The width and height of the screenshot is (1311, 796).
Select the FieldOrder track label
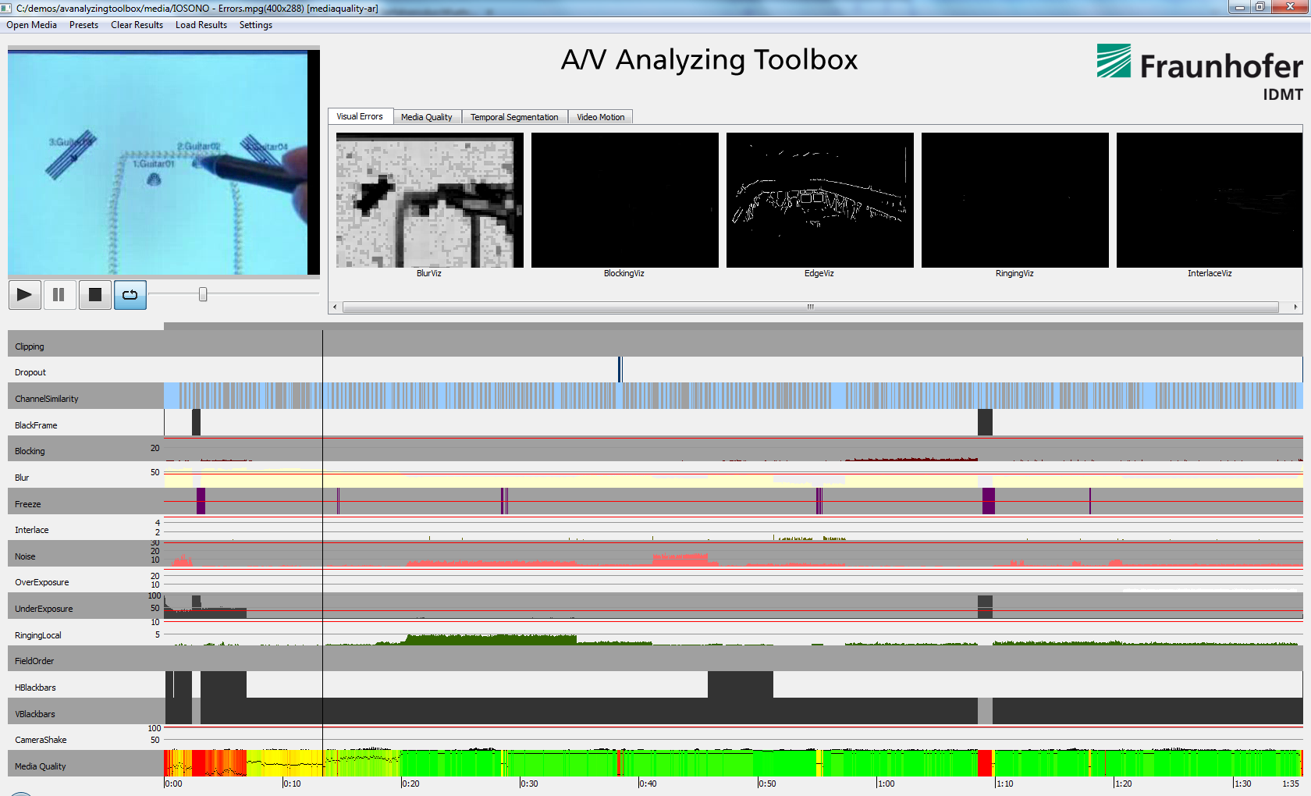(34, 661)
